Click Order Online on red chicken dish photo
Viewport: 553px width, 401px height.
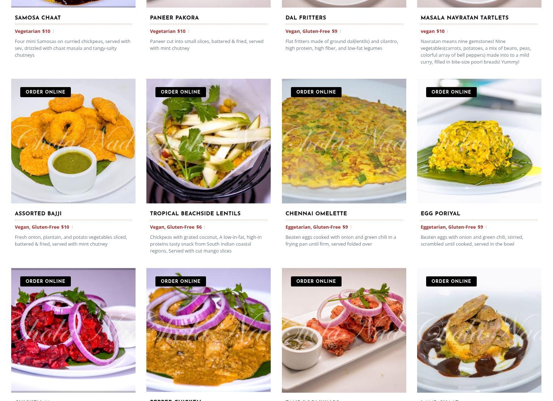(46, 281)
